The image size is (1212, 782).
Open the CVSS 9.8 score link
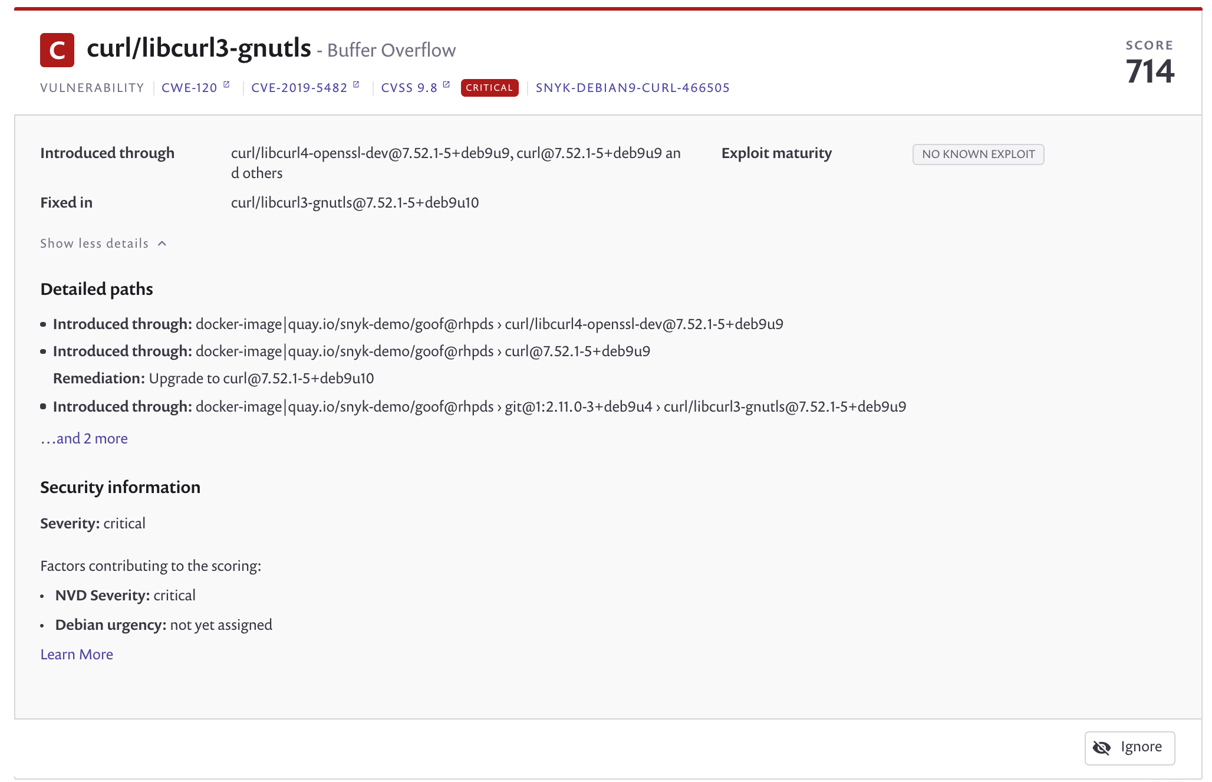tap(409, 88)
